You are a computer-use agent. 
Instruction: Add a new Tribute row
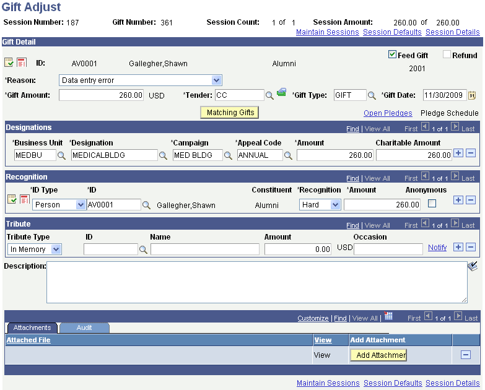458,247
